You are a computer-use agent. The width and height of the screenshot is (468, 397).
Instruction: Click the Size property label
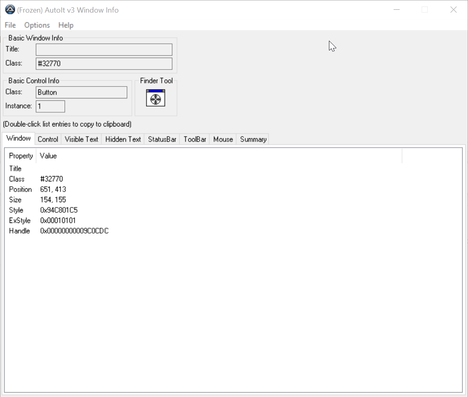[x=15, y=200]
